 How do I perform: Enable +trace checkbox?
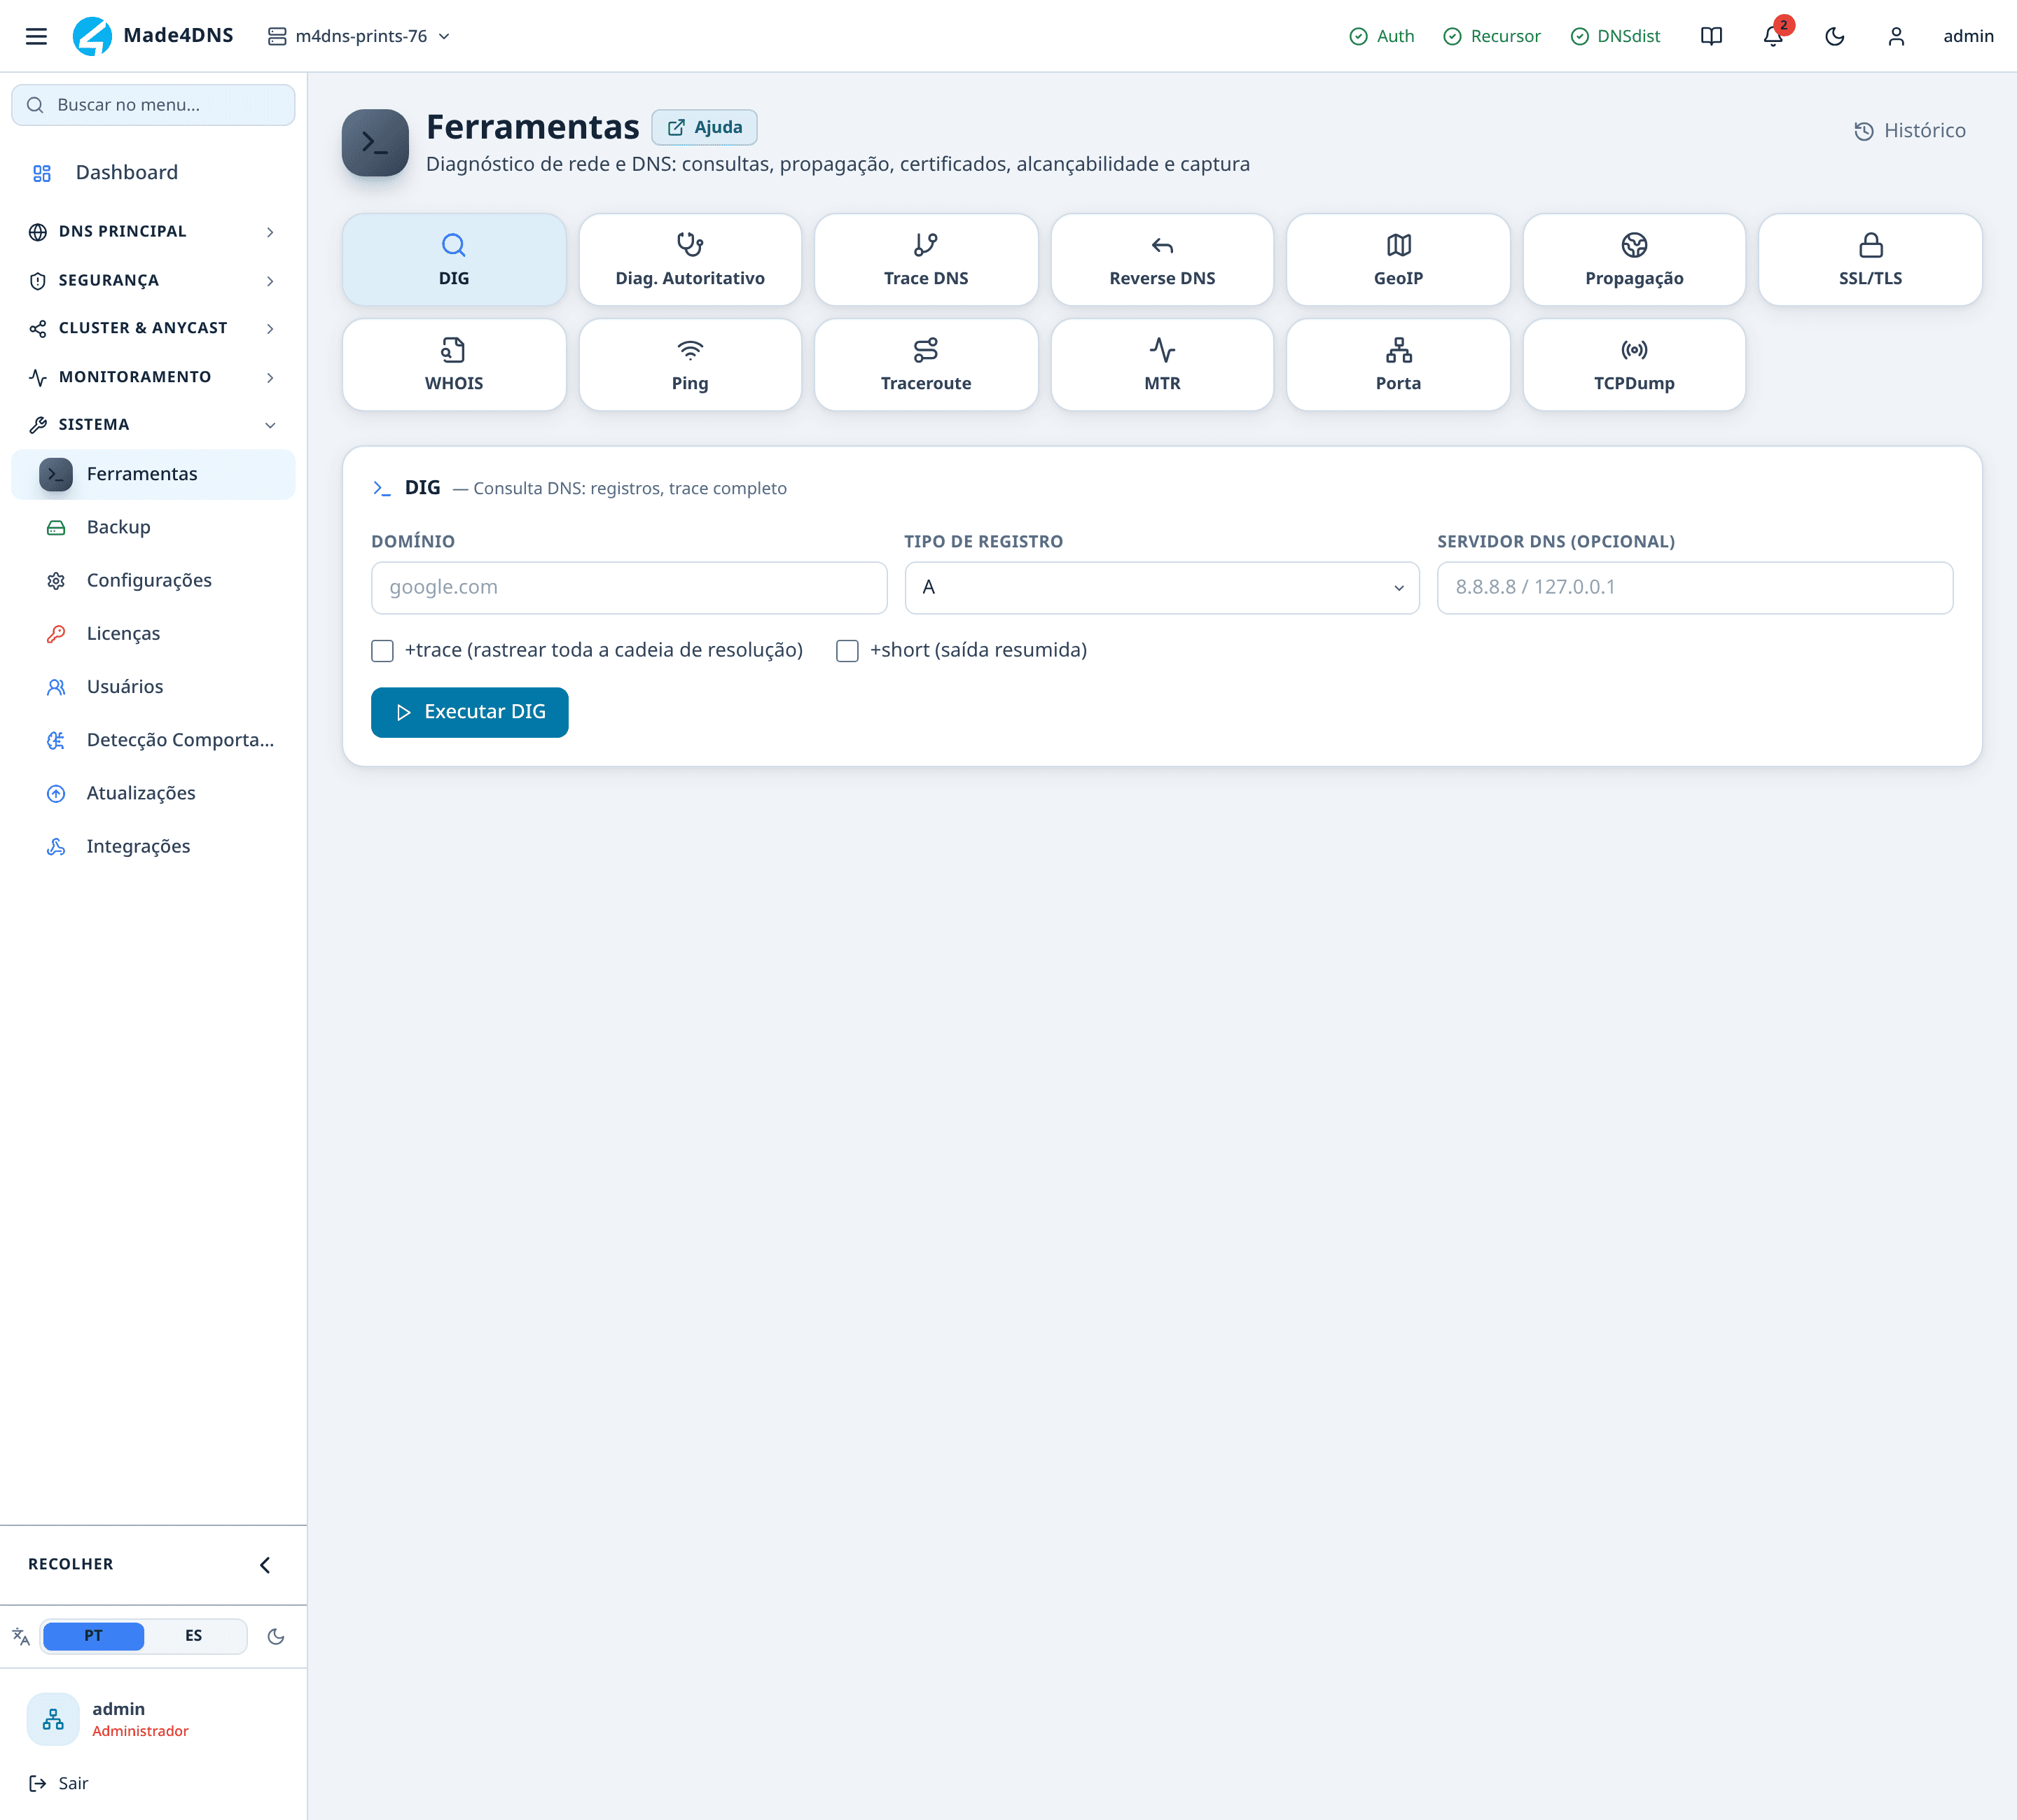tap(382, 651)
